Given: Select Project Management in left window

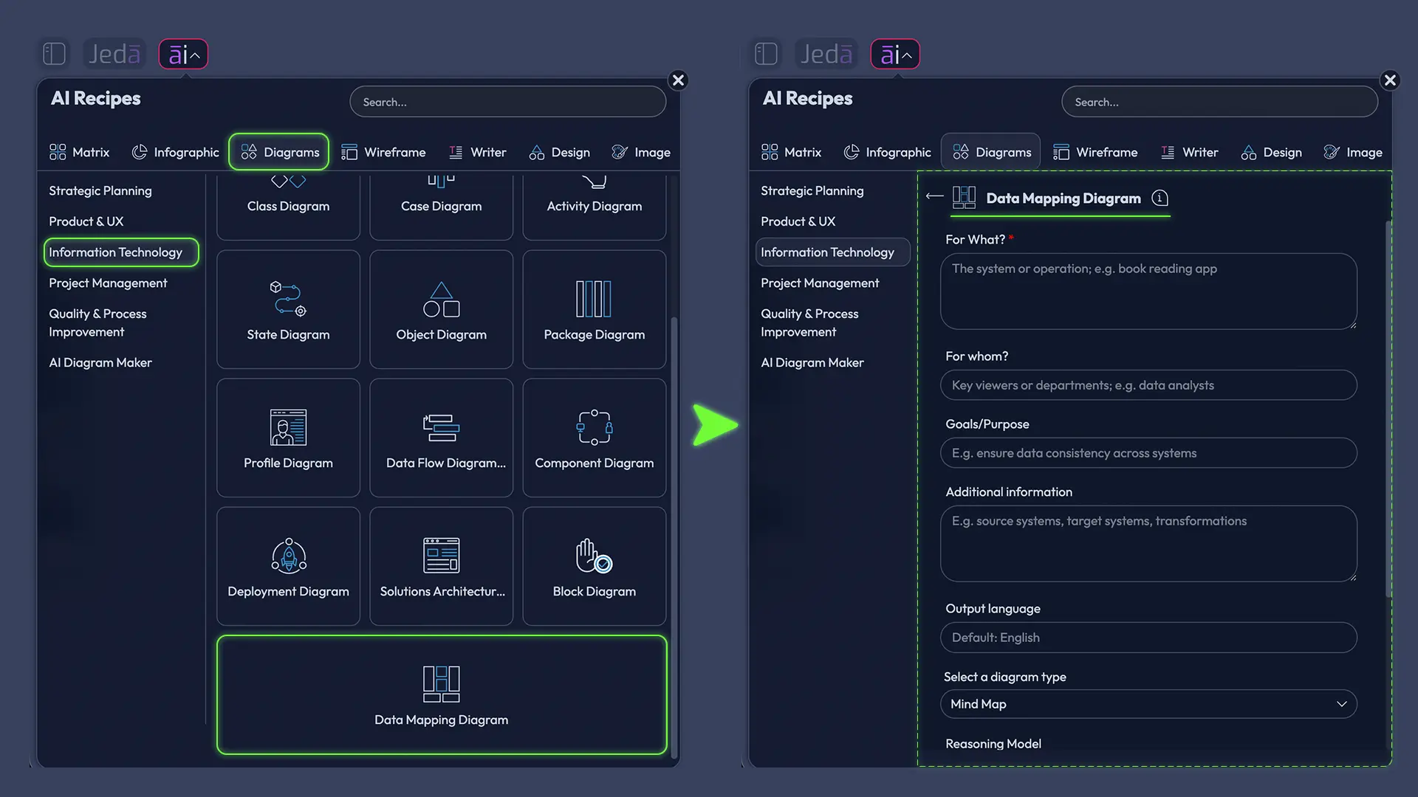Looking at the screenshot, I should tap(108, 283).
